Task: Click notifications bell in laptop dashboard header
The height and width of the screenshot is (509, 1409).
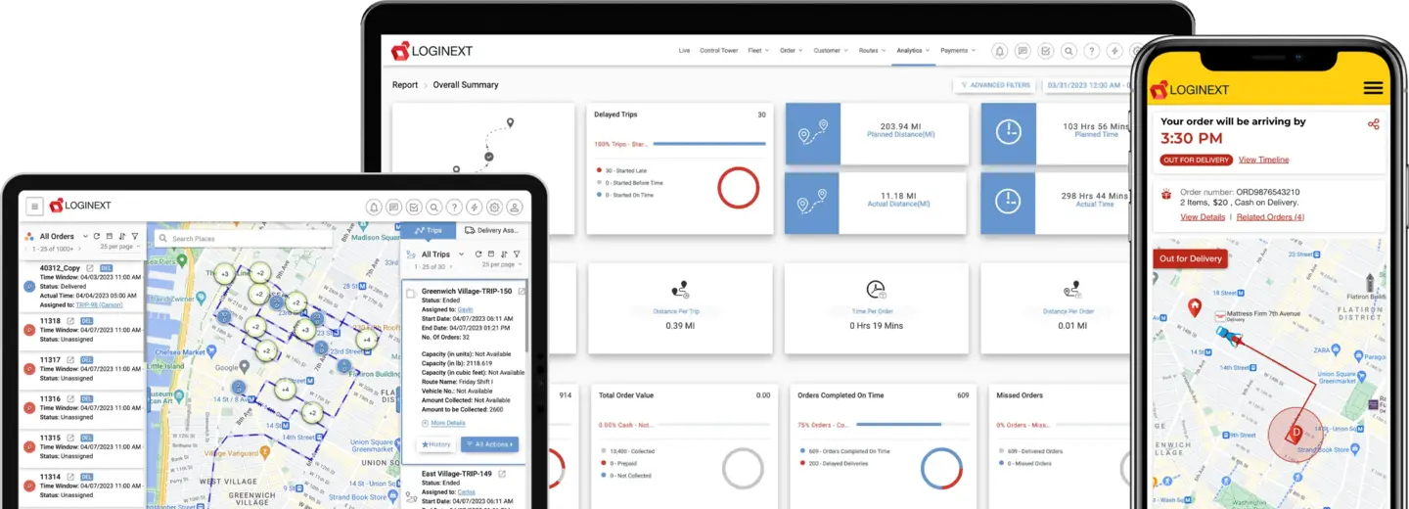Action: [x=999, y=51]
